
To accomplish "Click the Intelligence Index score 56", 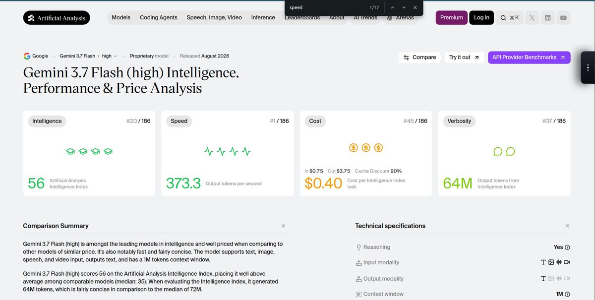I will [36, 183].
